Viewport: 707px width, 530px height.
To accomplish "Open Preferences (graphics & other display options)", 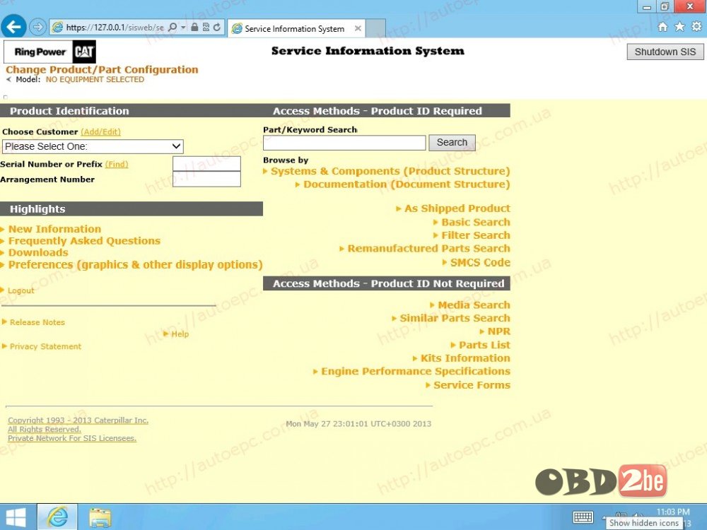I will tap(135, 264).
